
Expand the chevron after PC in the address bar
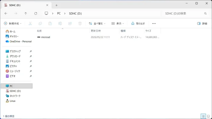[65, 14]
